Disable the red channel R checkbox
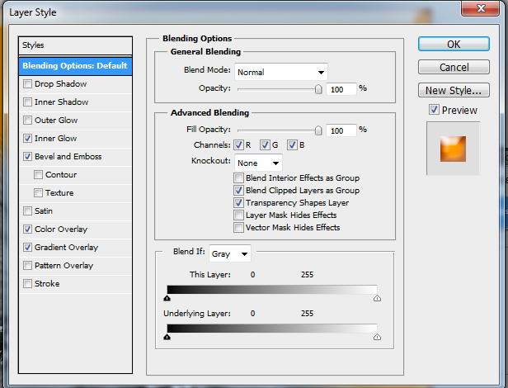Image resolution: width=508 pixels, height=388 pixels. (238, 145)
